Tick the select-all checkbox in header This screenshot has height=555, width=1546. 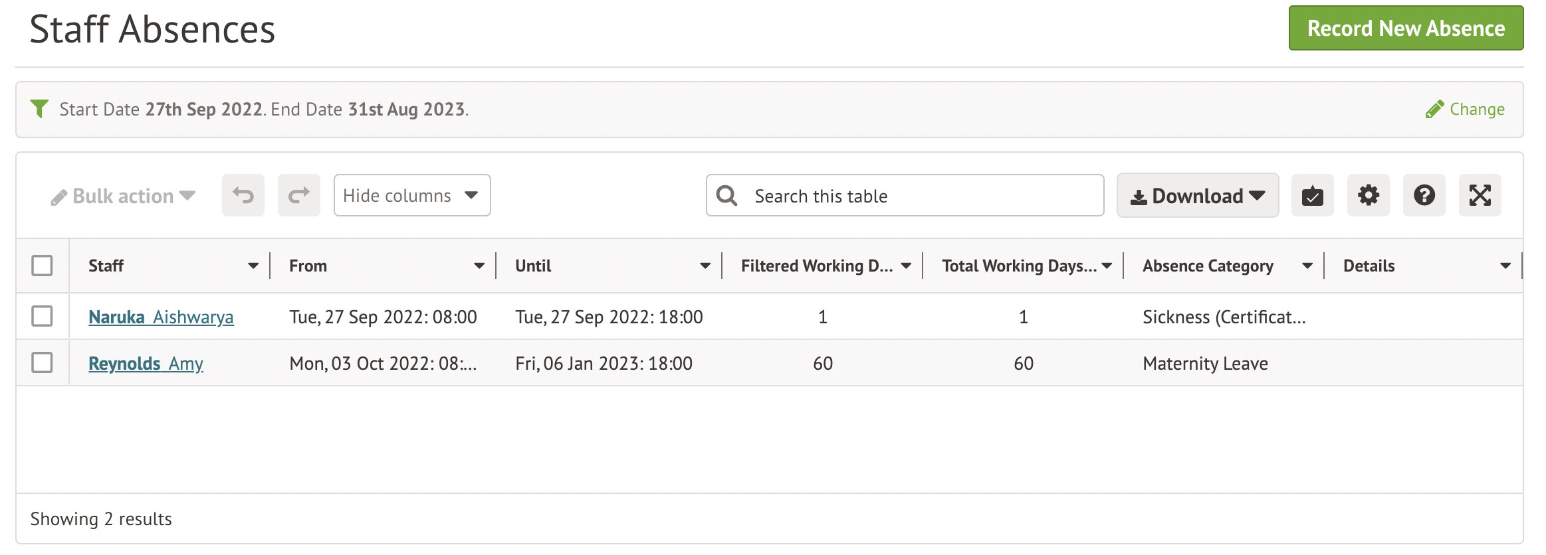42,266
